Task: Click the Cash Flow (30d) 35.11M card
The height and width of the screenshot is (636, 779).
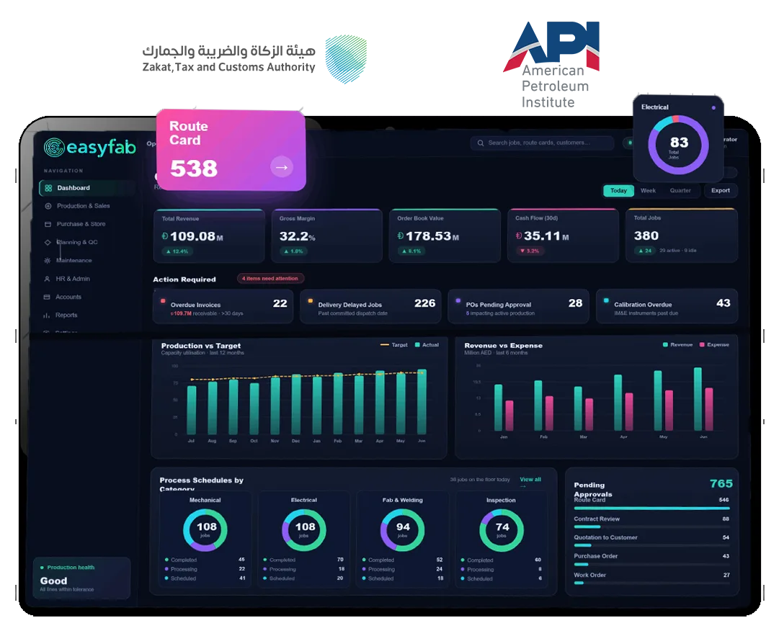Action: (x=563, y=236)
